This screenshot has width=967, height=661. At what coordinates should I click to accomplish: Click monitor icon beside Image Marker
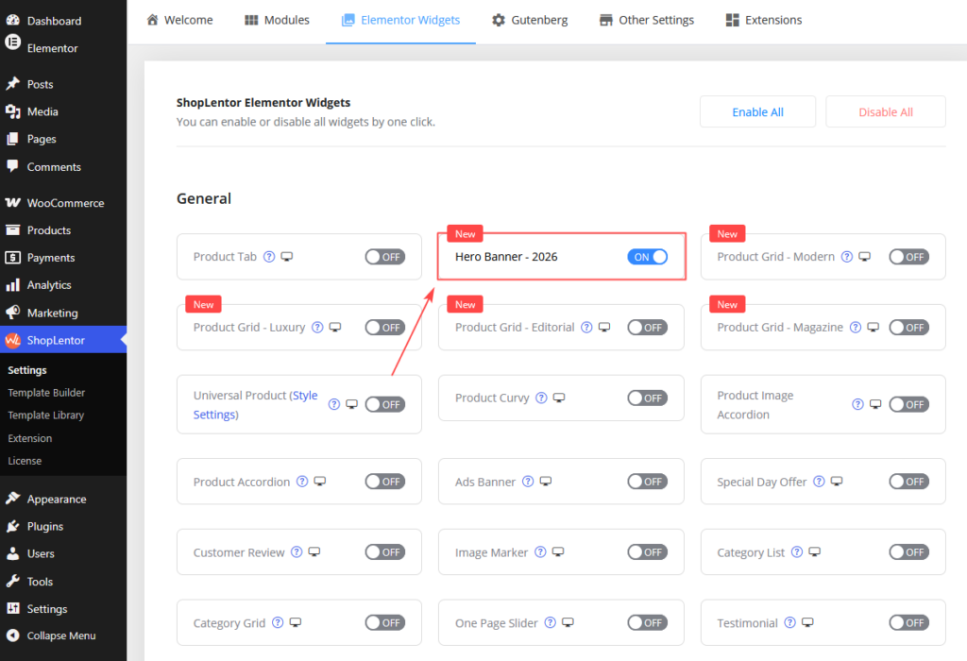557,551
